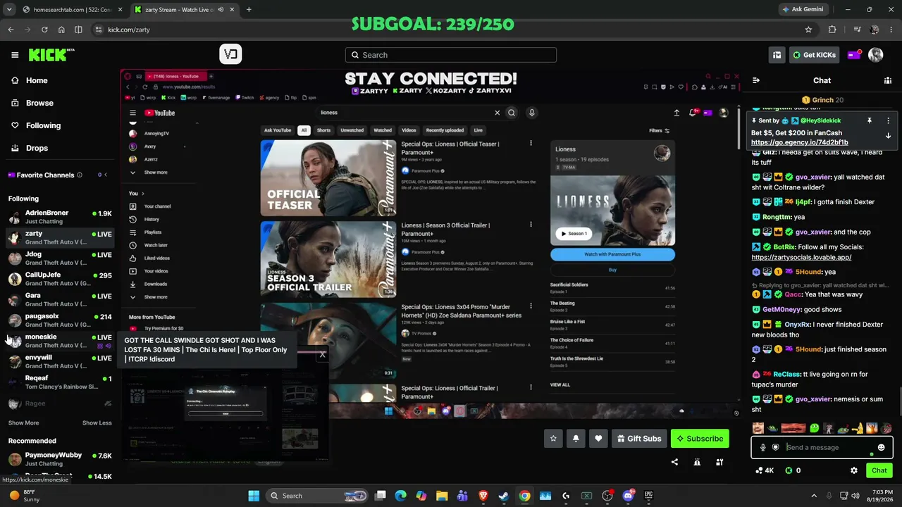
Task: Collapse the Favorite Channels section
Action: [106, 175]
